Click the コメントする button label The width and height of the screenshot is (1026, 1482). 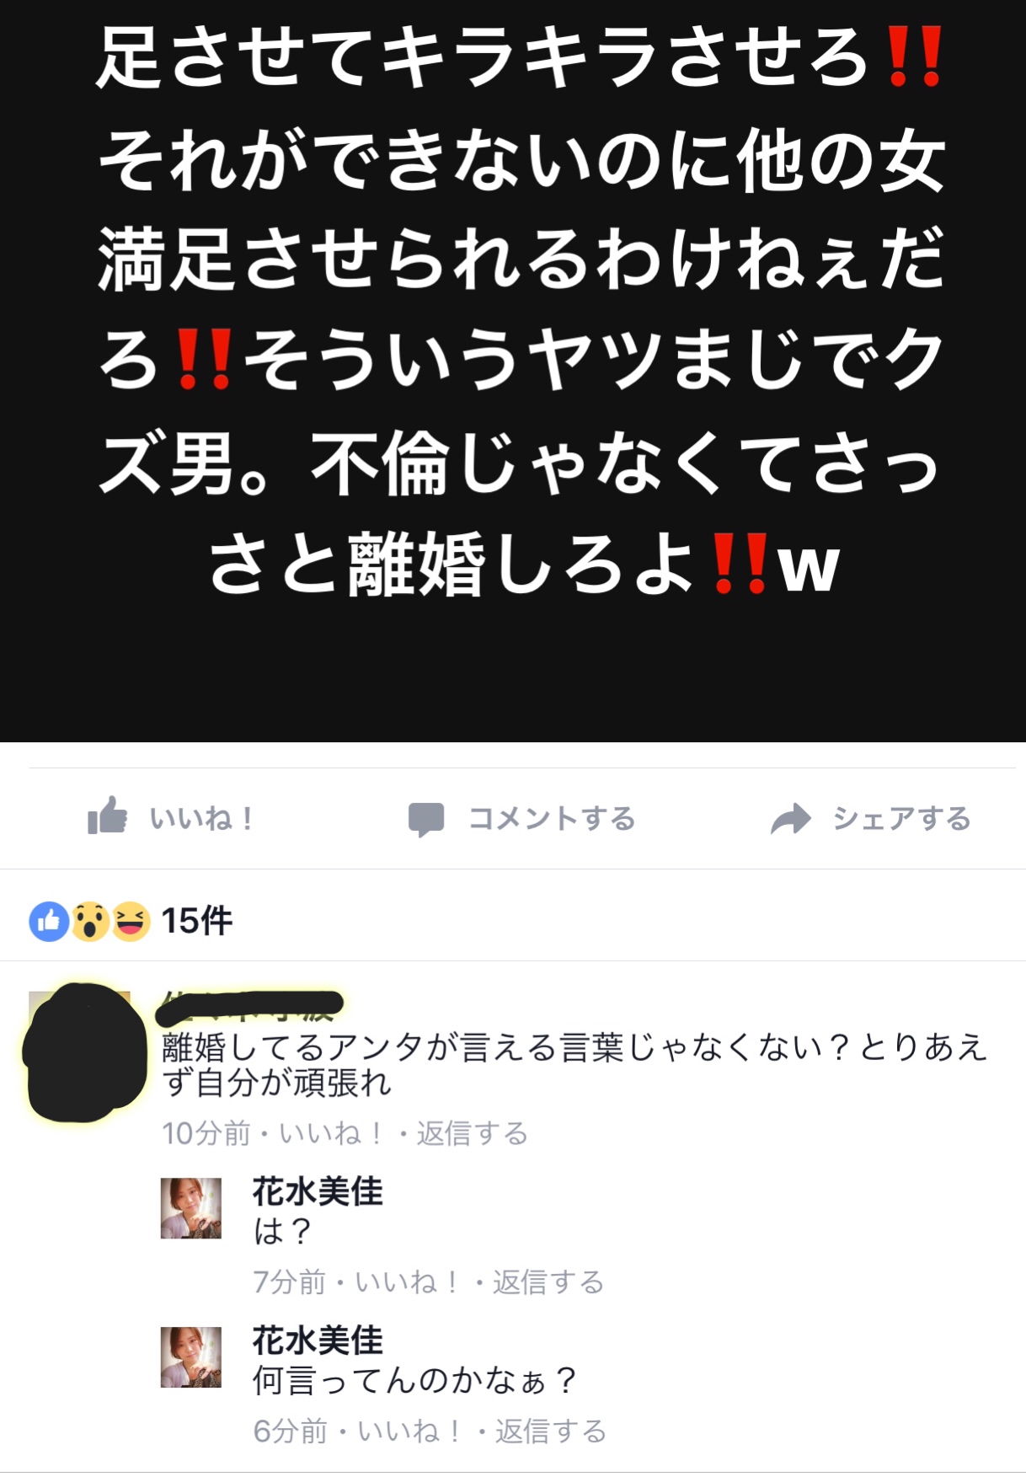tap(552, 818)
